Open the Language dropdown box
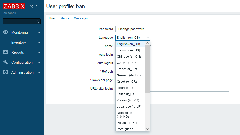The height and width of the screenshot is (135, 240). [133, 38]
